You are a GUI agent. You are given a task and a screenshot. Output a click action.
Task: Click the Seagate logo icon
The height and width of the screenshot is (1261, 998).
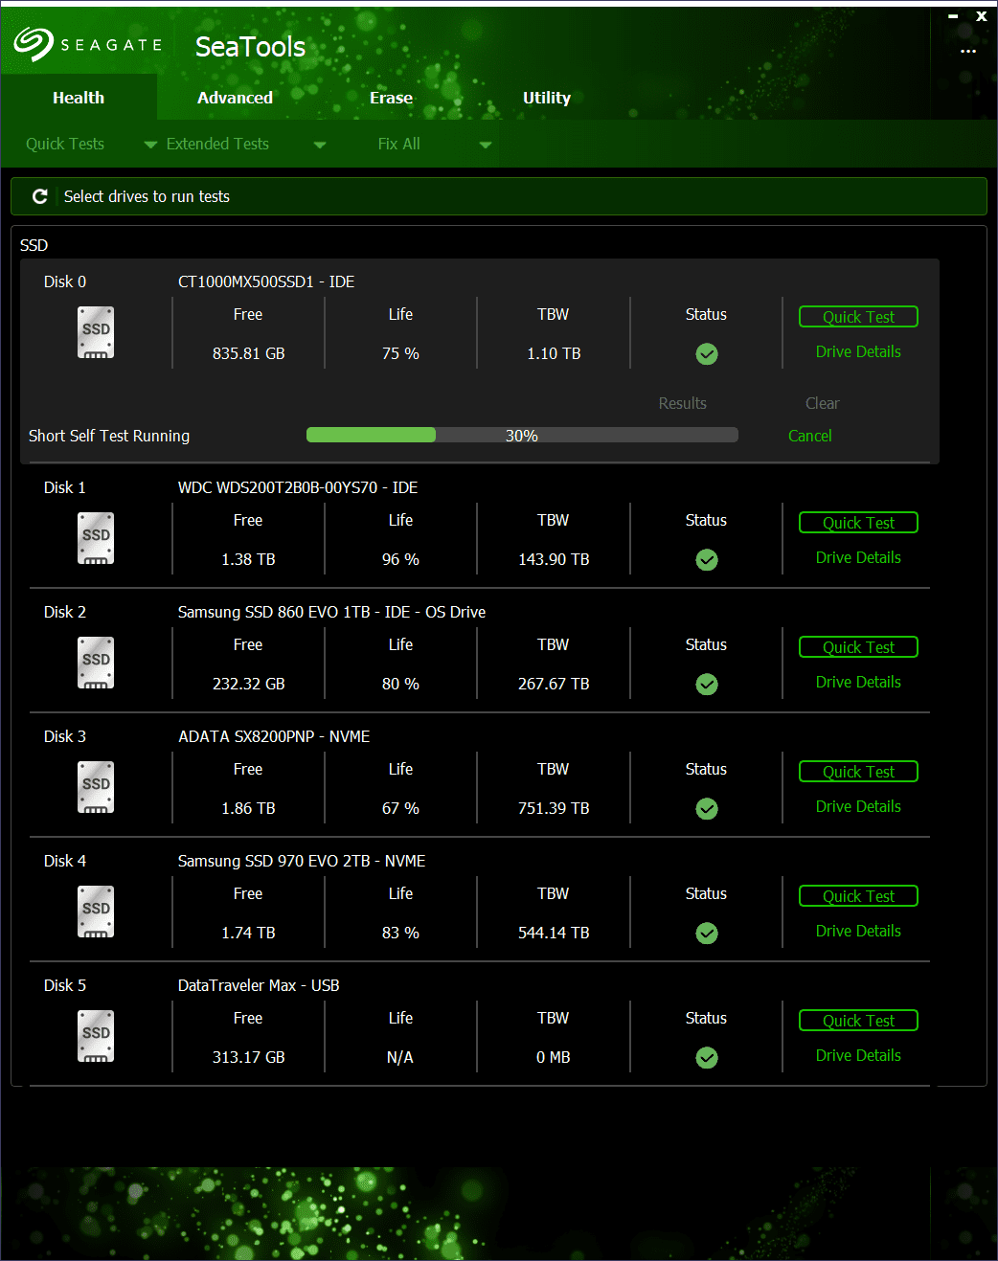pos(34,44)
